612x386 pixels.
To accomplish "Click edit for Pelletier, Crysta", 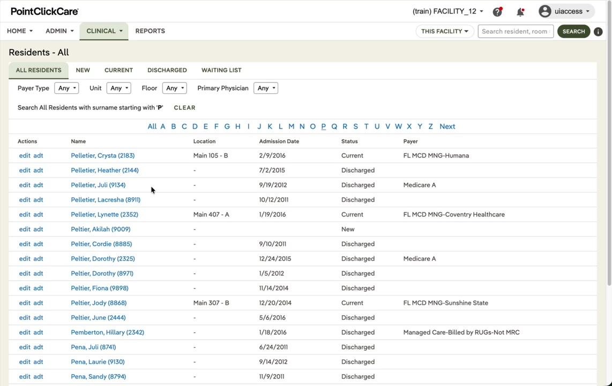I will point(25,155).
